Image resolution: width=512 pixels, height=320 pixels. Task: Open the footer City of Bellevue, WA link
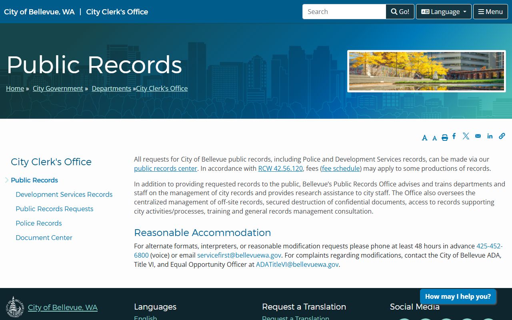pyautogui.click(x=63, y=307)
